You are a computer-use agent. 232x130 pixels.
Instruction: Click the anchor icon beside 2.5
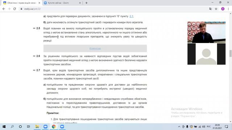pos(34,28)
